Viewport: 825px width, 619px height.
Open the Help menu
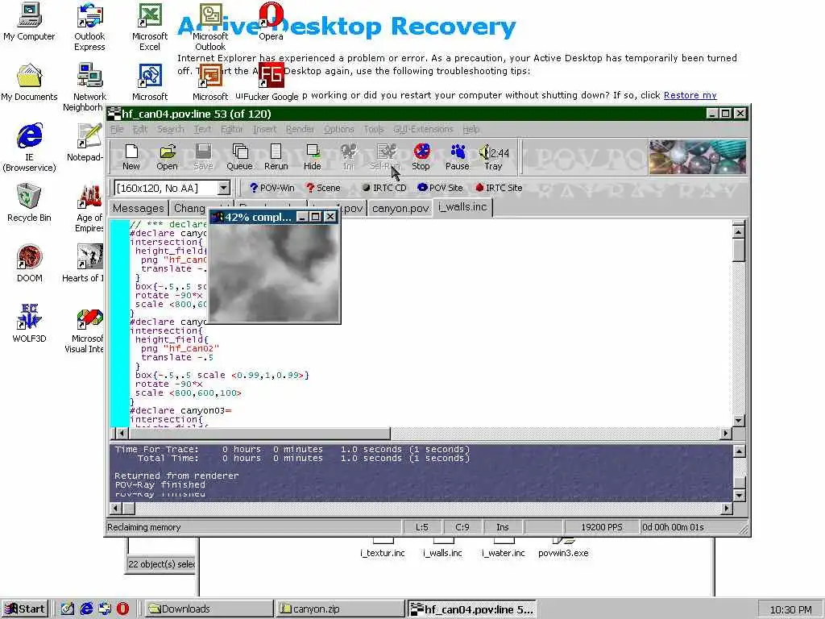471,129
